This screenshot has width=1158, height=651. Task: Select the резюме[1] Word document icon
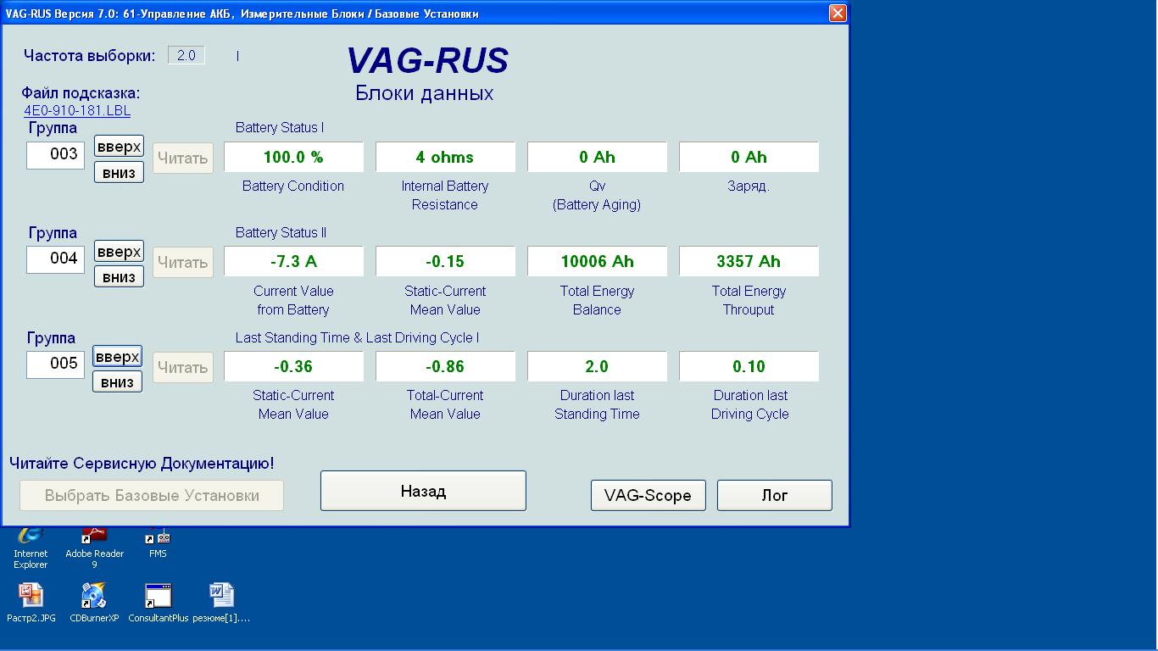click(x=221, y=597)
